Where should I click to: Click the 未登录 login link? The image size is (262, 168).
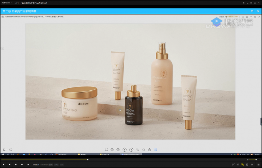[x=222, y=17]
